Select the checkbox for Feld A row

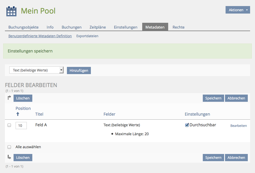tap(9, 125)
